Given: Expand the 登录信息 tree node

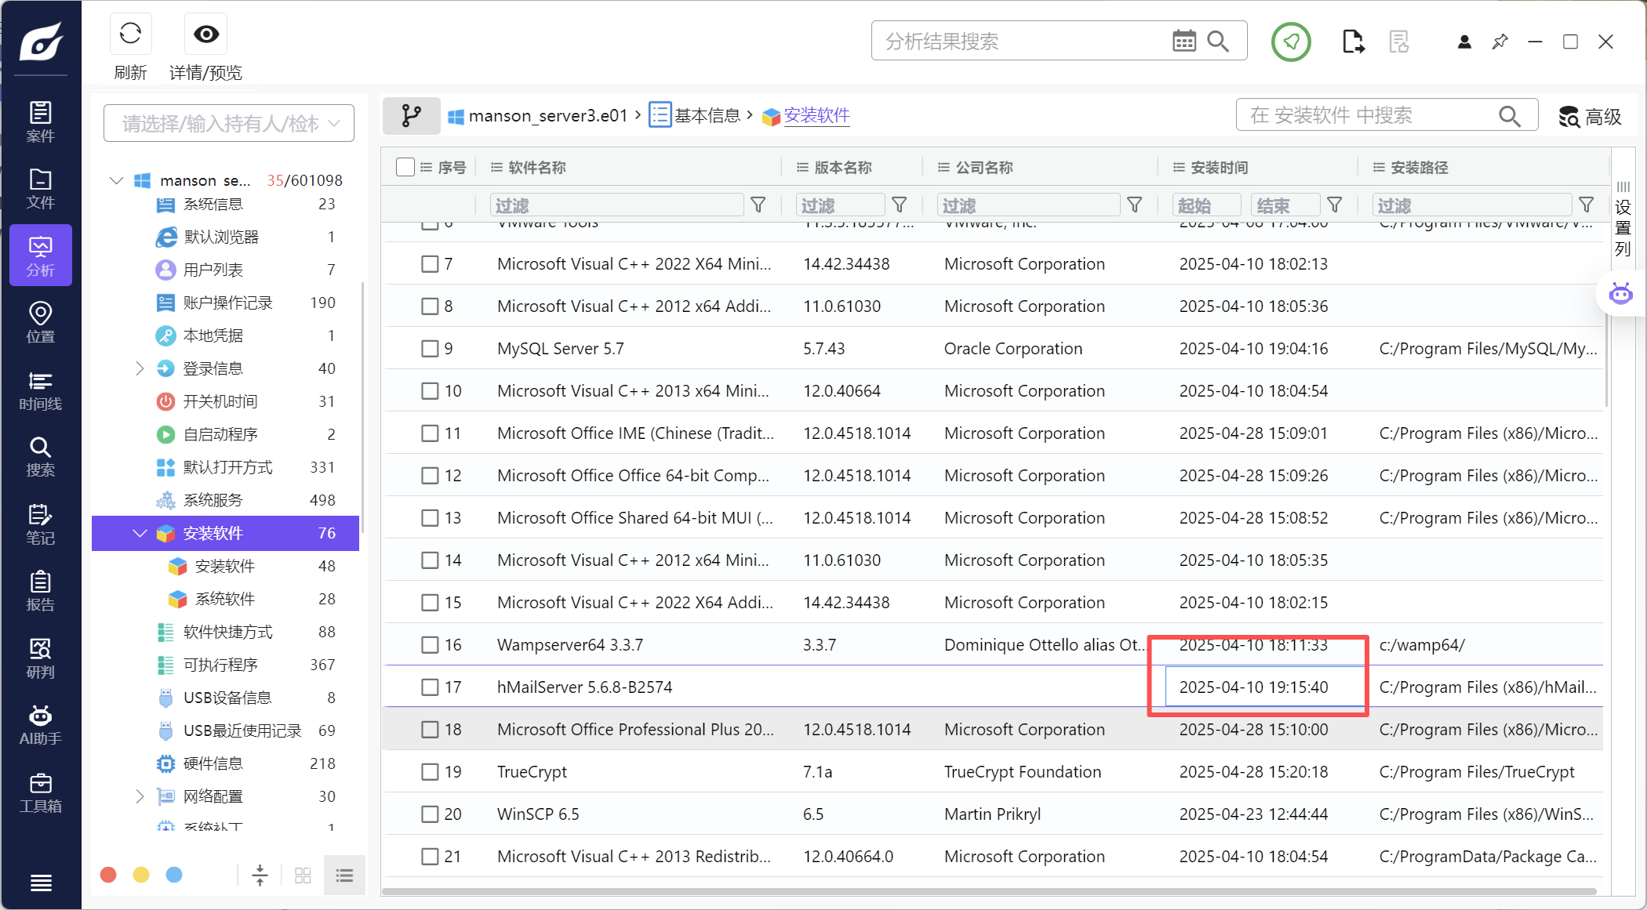Looking at the screenshot, I should (140, 368).
